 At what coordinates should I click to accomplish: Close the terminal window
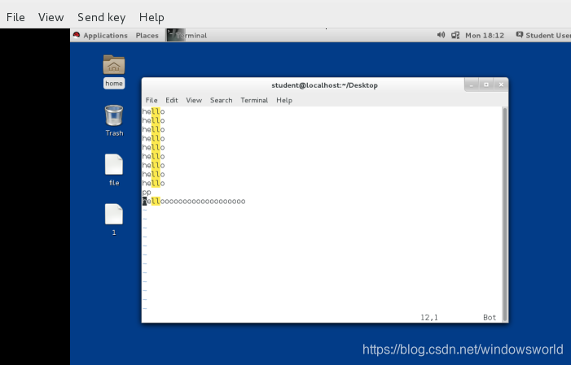[x=501, y=85]
